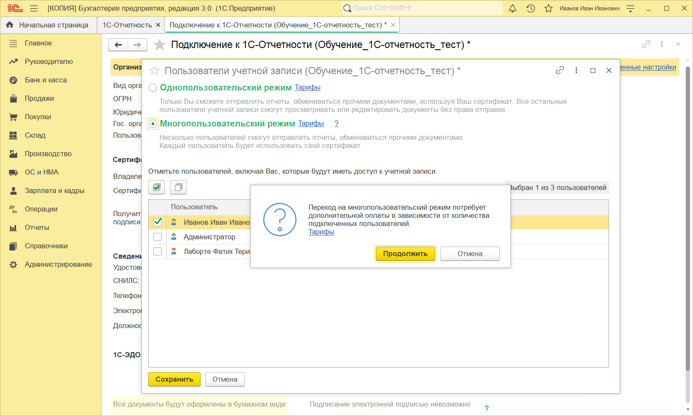This screenshot has width=693, height=416.
Task: Click Отмена in the confirmation popup
Action: click(x=470, y=253)
